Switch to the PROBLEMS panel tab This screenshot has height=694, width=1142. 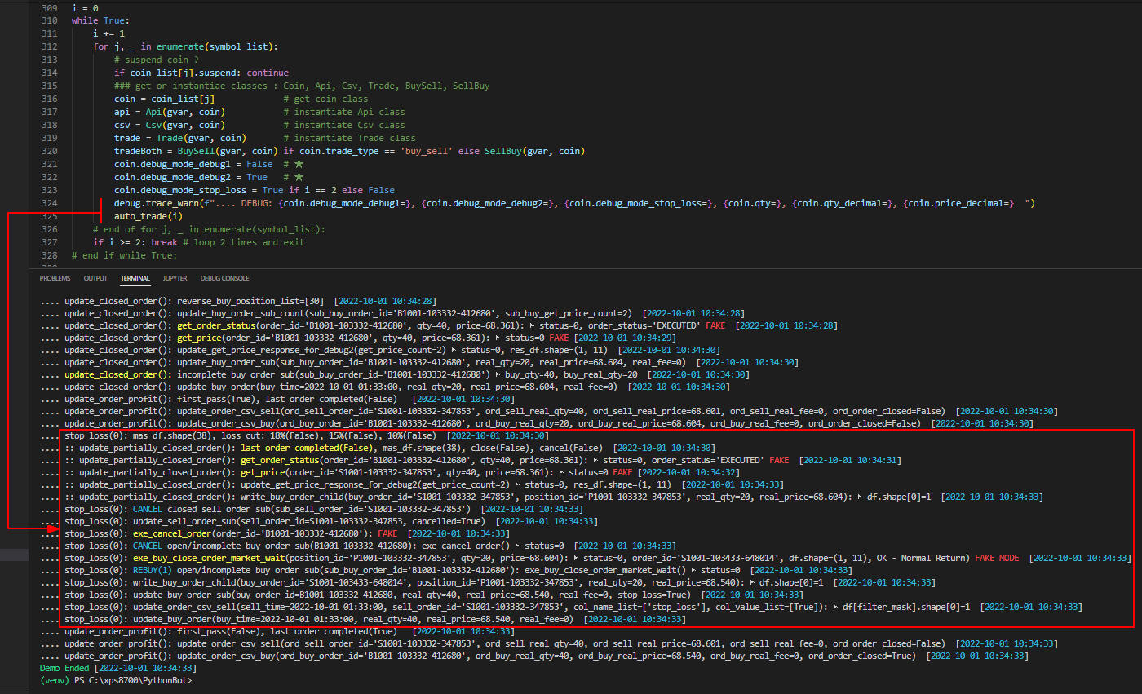[55, 278]
